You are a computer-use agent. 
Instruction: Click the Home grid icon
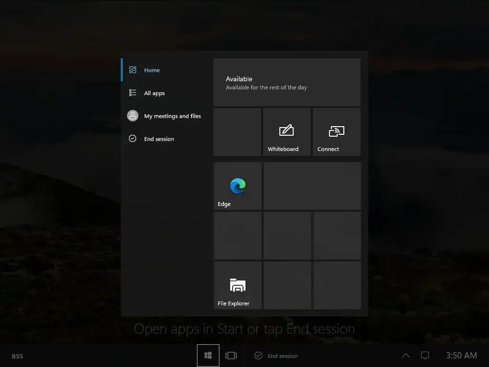(133, 70)
